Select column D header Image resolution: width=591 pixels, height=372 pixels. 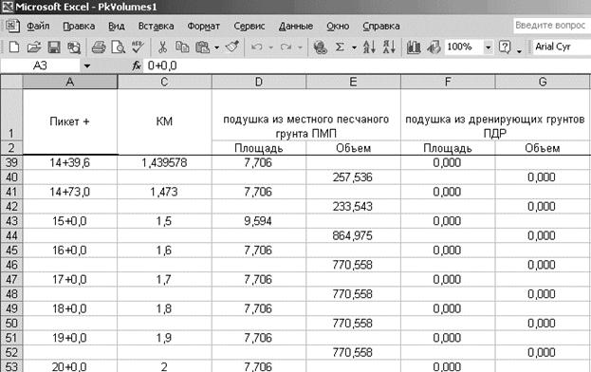pos(259,82)
